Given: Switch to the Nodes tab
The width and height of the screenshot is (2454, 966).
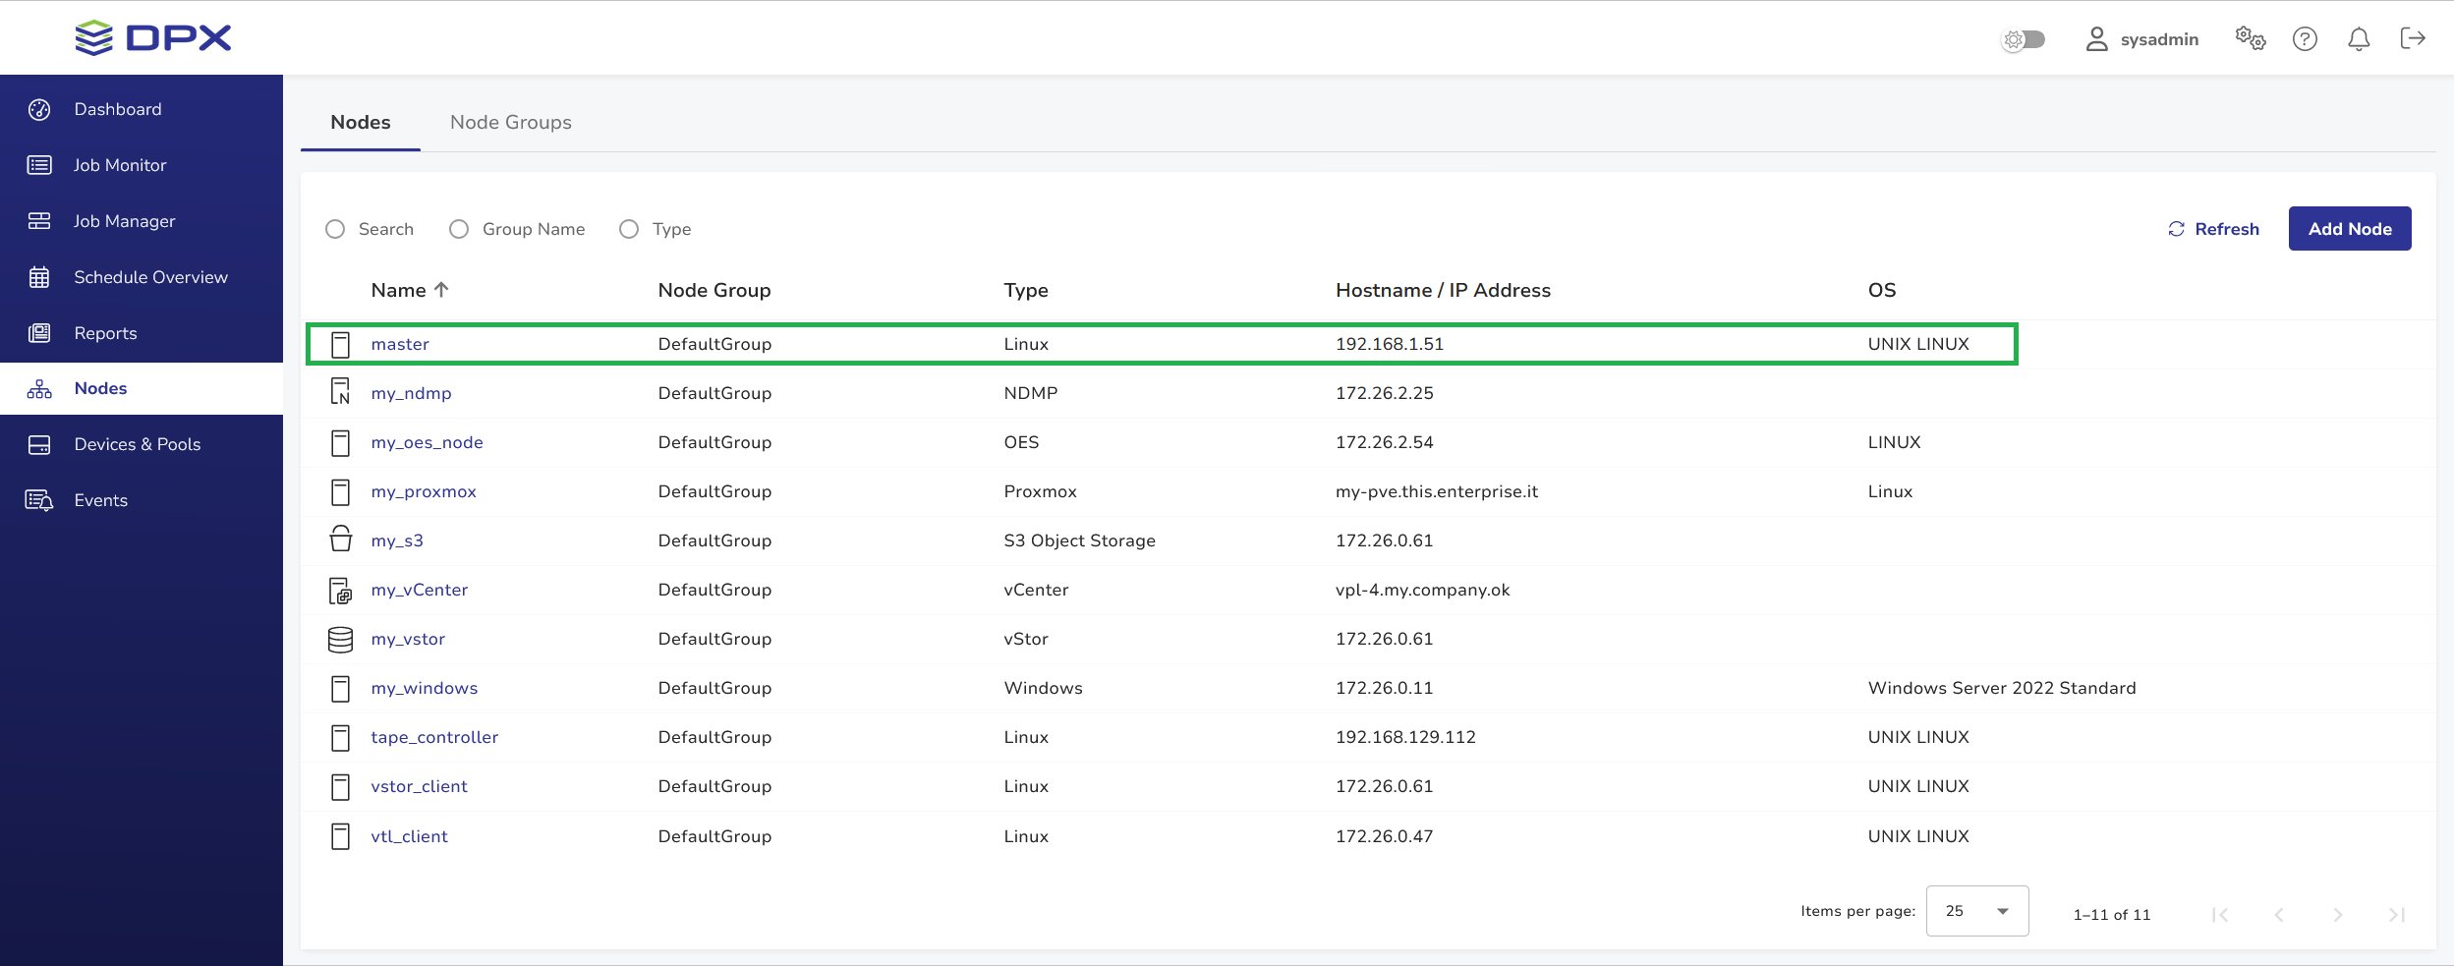Looking at the screenshot, I should click(361, 123).
